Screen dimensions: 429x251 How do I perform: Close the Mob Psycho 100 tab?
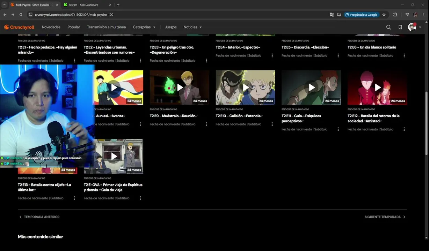(x=57, y=5)
